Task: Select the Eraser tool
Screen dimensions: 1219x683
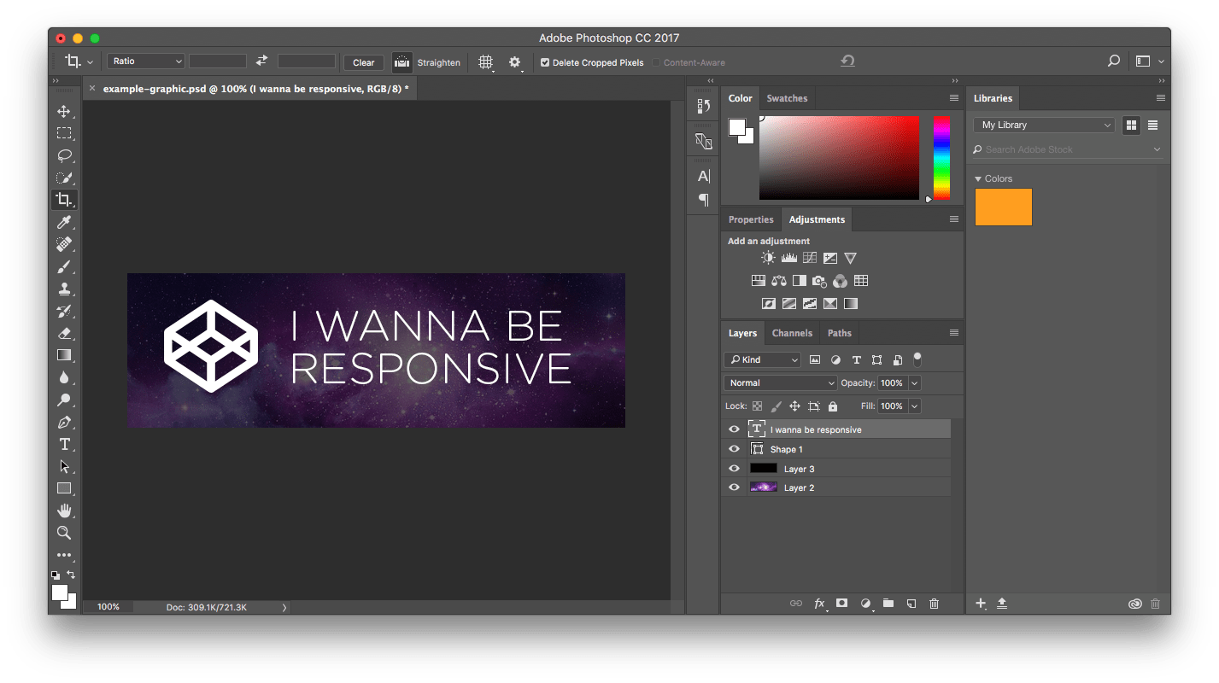Action: 64,333
